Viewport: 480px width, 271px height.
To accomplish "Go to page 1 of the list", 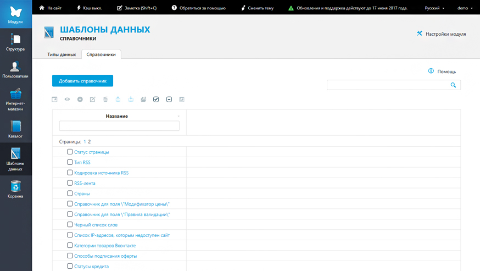I will 85,142.
